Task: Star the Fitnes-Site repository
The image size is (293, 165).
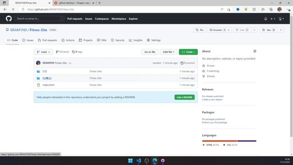Action: coord(268,30)
